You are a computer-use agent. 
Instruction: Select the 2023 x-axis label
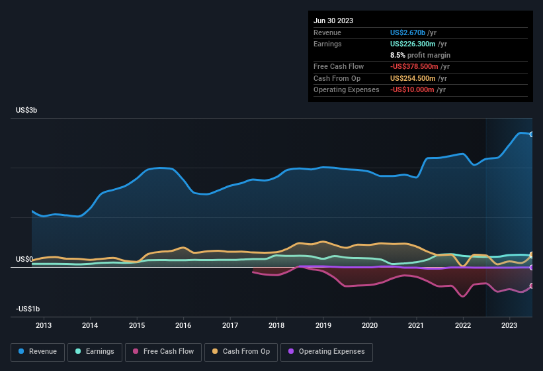[x=509, y=325]
